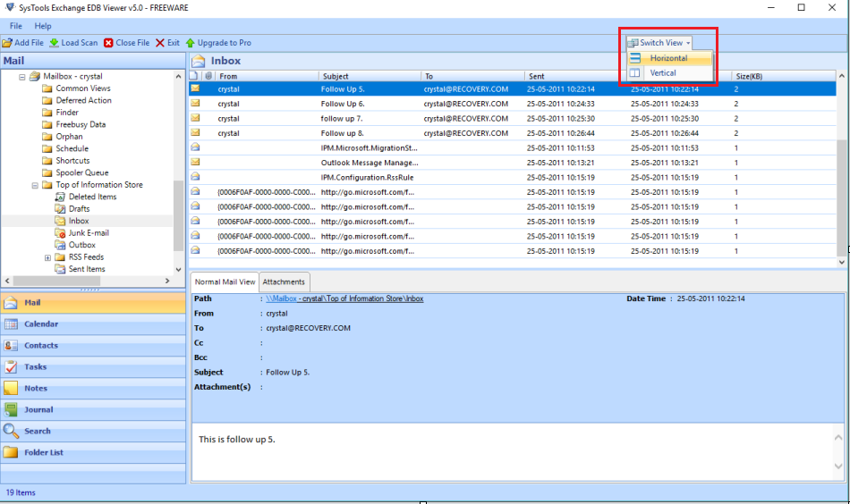Click folder tree horizontal scroll right arrow
Viewport: 850px width, 504px height.
click(x=167, y=281)
